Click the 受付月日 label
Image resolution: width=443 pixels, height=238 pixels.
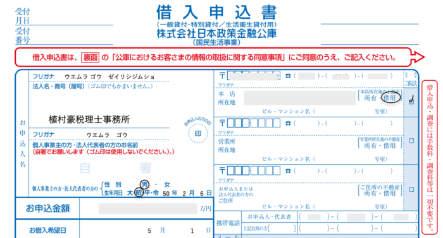tap(22, 16)
